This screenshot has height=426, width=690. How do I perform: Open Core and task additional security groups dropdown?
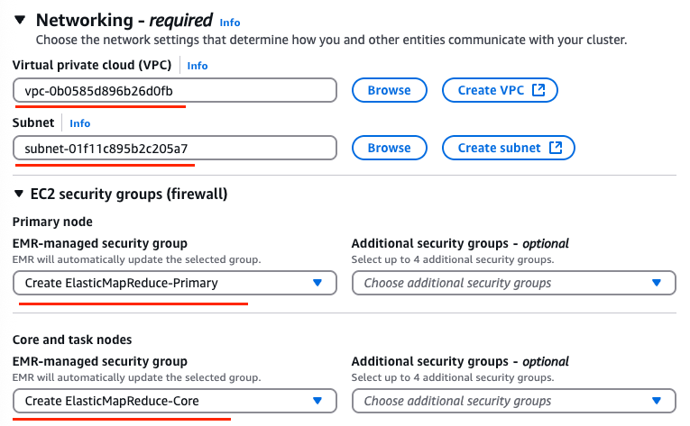tap(513, 401)
